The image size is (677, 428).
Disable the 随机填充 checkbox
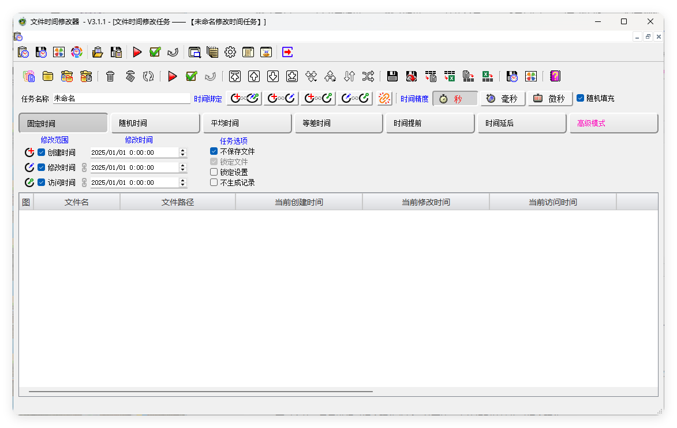click(x=580, y=98)
